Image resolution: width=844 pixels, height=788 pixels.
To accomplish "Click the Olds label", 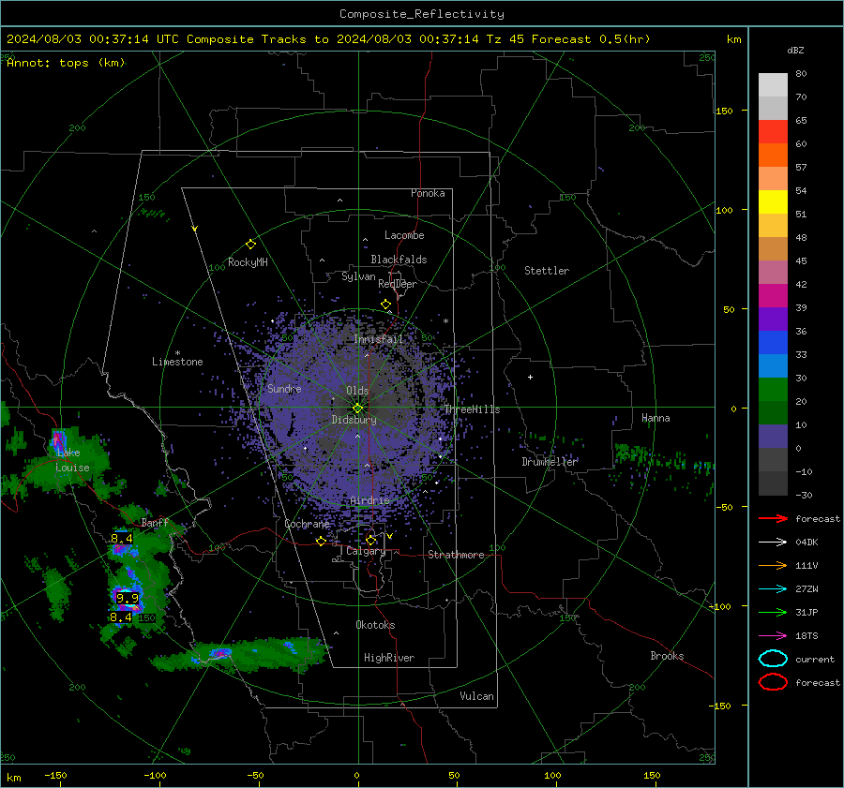I will coord(357,391).
